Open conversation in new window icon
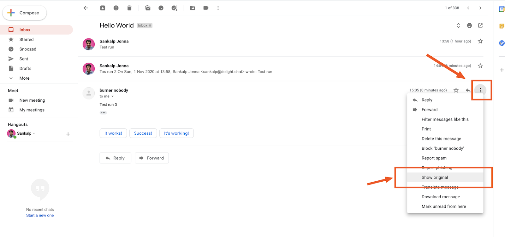Viewport: 505px width, 237px height. [x=480, y=25]
